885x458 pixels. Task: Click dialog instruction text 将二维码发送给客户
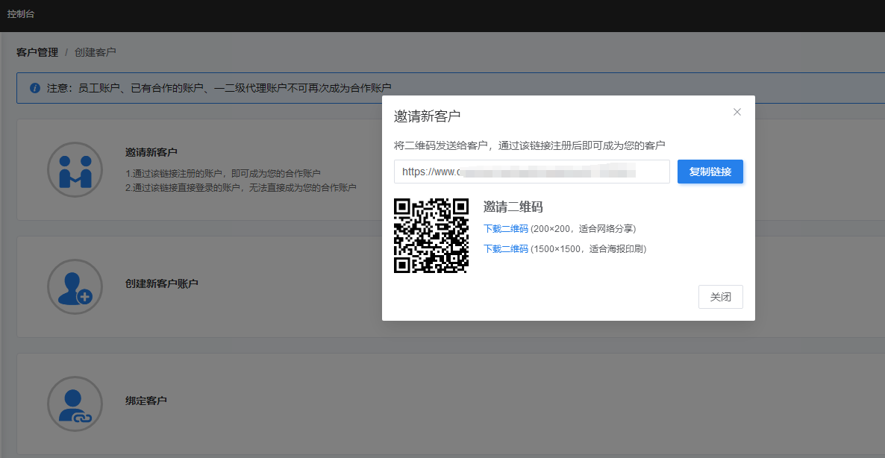pos(530,145)
